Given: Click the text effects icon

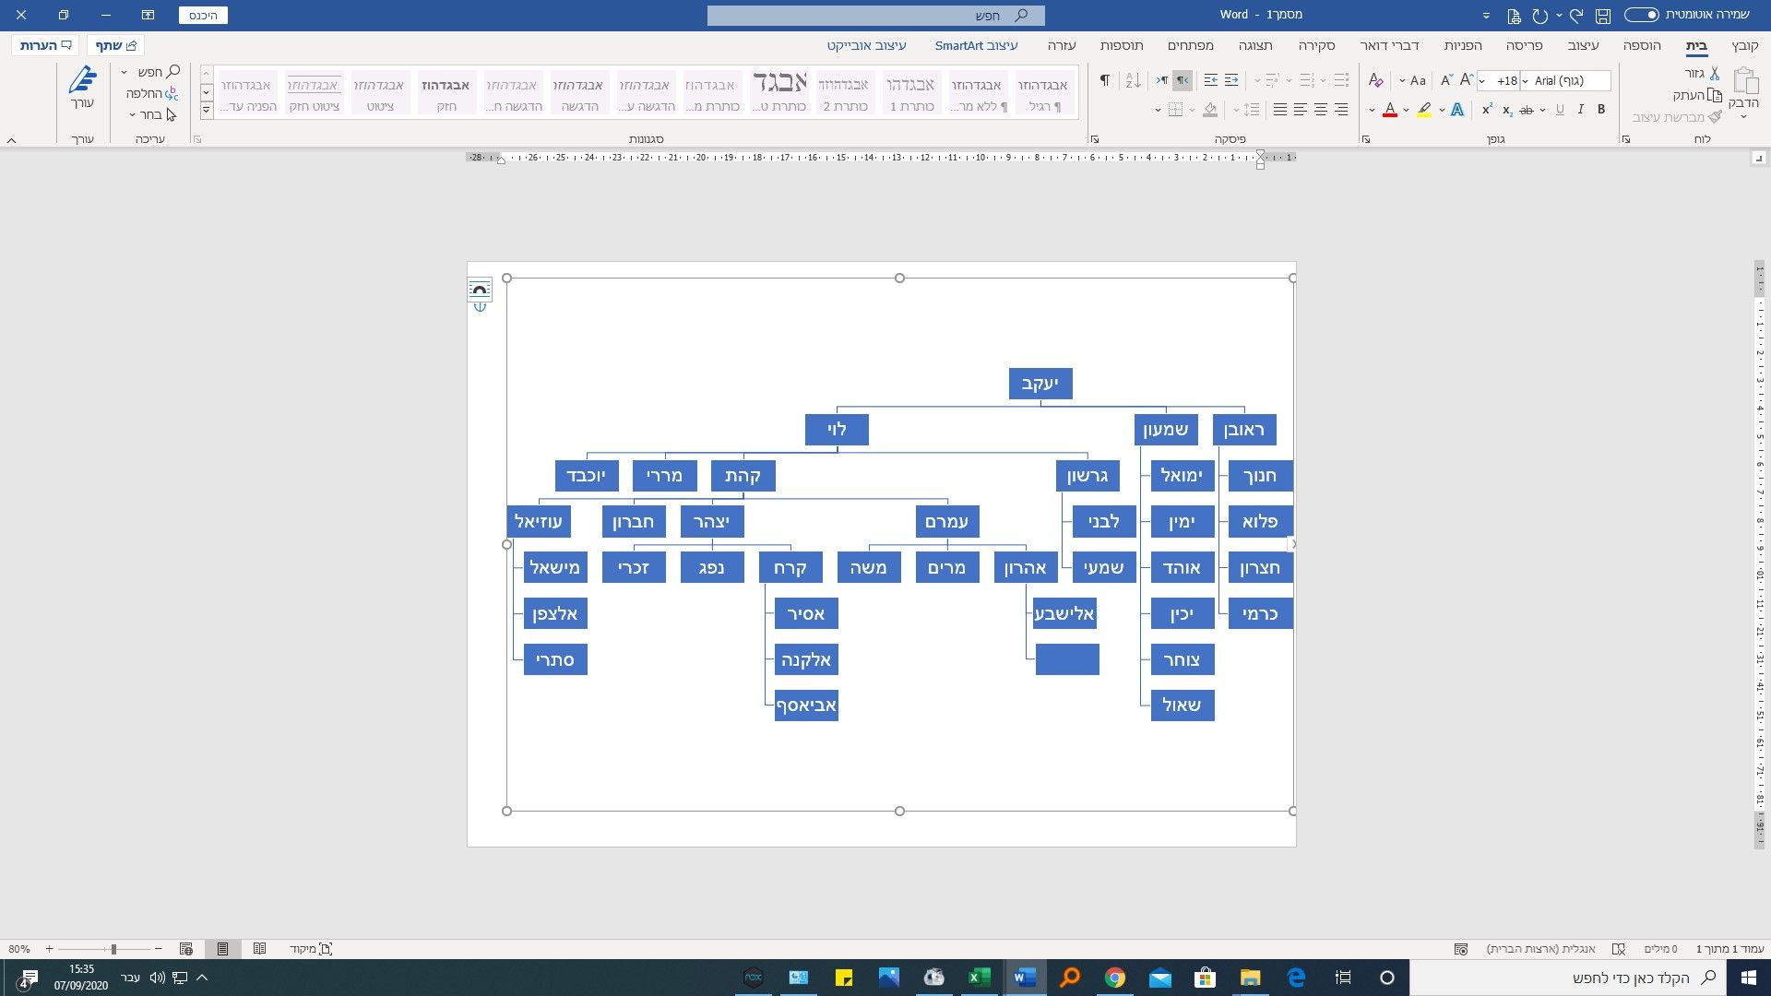Looking at the screenshot, I should [1457, 110].
